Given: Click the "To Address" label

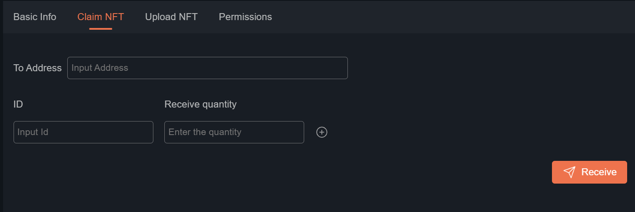Looking at the screenshot, I should pyautogui.click(x=38, y=68).
